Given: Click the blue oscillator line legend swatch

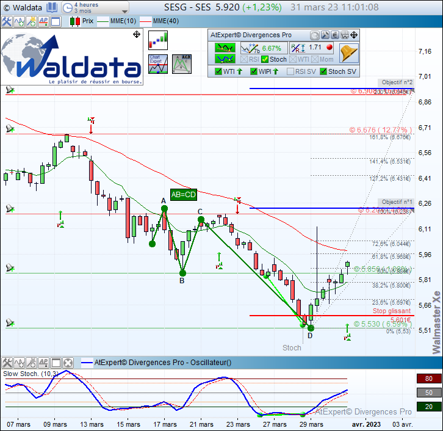Looking at the screenshot, I should (x=87, y=363).
